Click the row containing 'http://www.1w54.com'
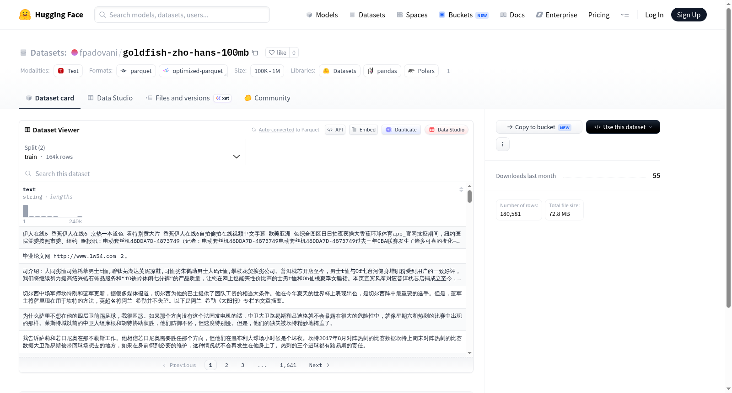 click(x=242, y=256)
